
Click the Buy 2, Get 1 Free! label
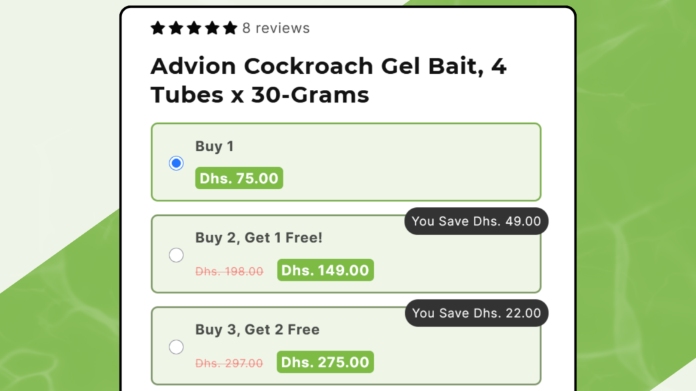point(259,238)
